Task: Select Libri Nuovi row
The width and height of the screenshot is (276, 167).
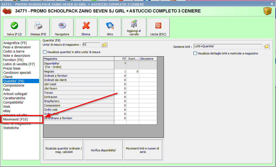Action: tap(79, 88)
